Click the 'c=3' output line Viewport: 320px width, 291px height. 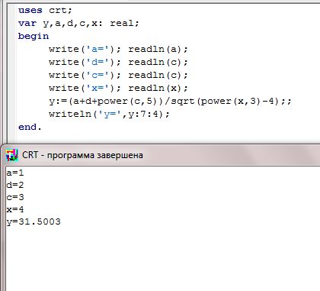click(15, 197)
